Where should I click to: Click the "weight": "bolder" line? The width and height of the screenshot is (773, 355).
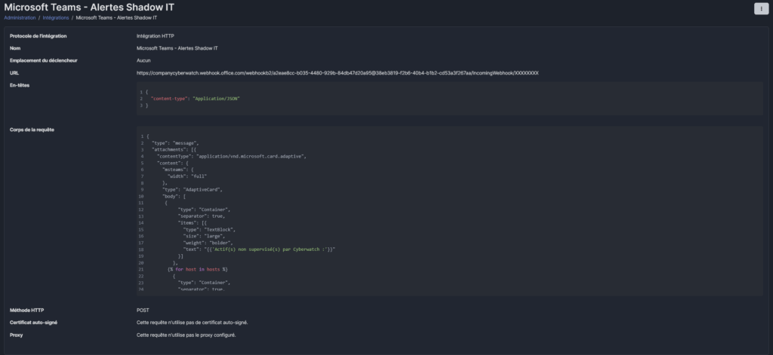(x=208, y=243)
